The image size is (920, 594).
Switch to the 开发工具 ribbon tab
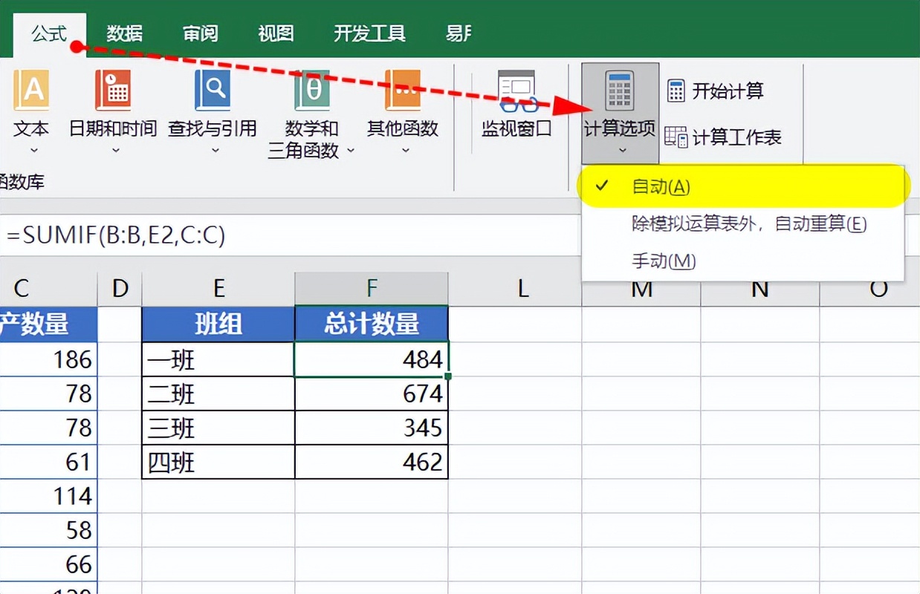tap(369, 34)
